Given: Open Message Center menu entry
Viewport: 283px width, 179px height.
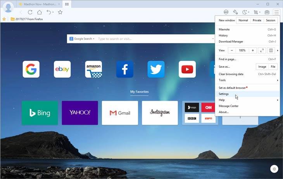Looking at the screenshot, I should point(247,106).
